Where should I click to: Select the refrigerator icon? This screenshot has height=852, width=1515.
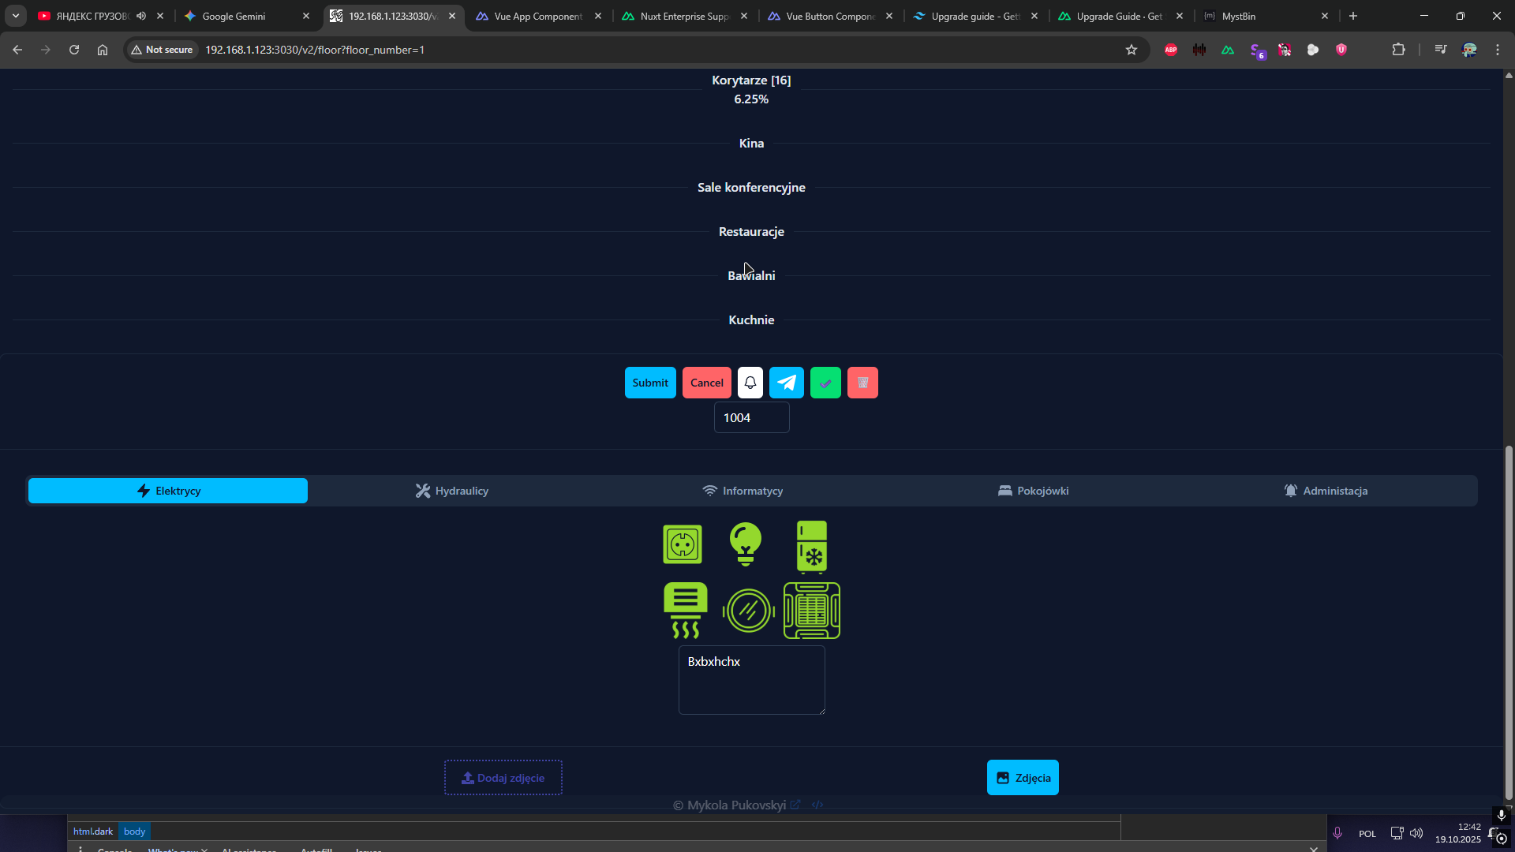pos(812,546)
